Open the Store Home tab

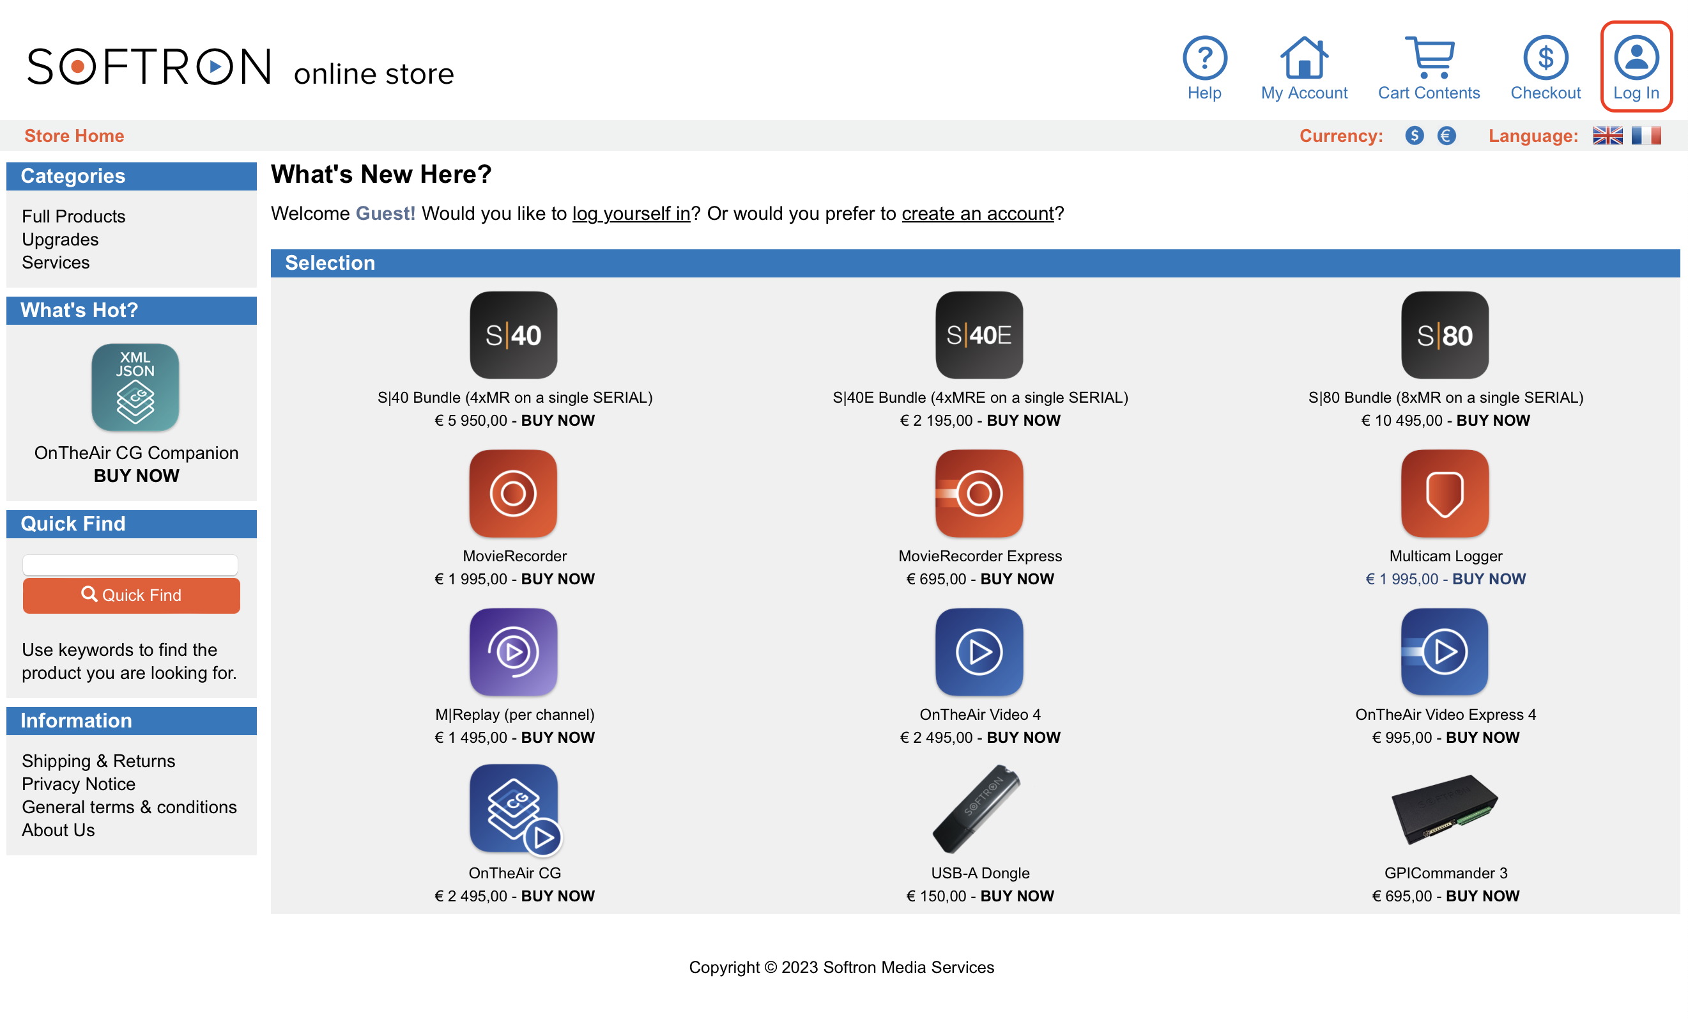coord(75,135)
